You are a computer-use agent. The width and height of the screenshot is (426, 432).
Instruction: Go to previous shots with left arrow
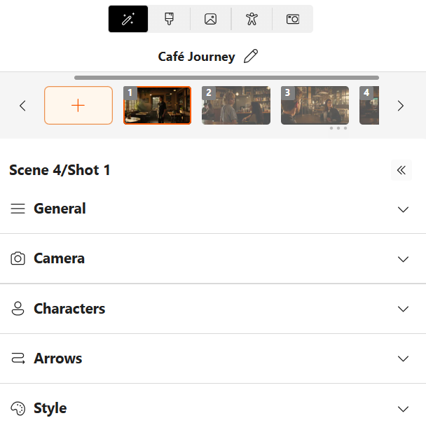22,106
